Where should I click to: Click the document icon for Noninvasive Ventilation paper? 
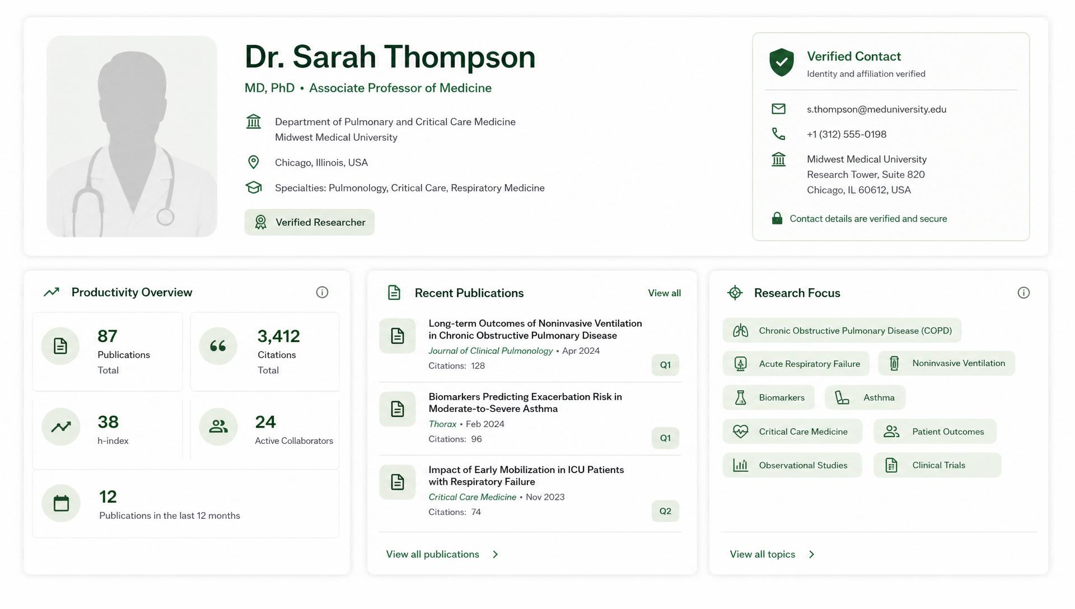(x=398, y=336)
